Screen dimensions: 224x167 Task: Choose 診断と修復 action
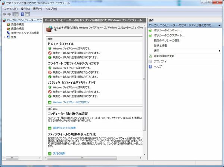point(160,46)
